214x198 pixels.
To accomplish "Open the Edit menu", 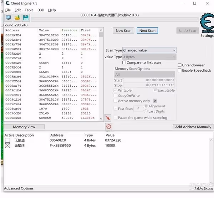I will [x=18, y=10].
